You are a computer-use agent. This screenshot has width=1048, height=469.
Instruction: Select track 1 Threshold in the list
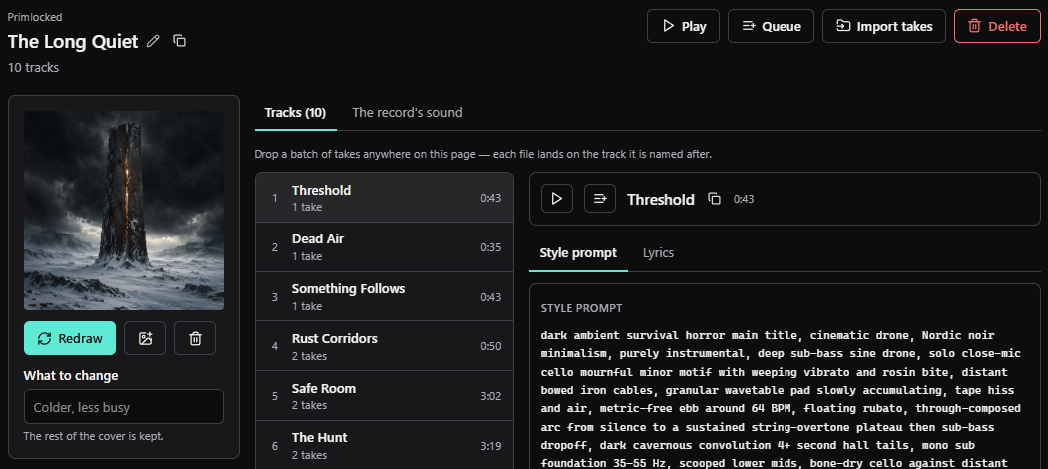point(384,198)
